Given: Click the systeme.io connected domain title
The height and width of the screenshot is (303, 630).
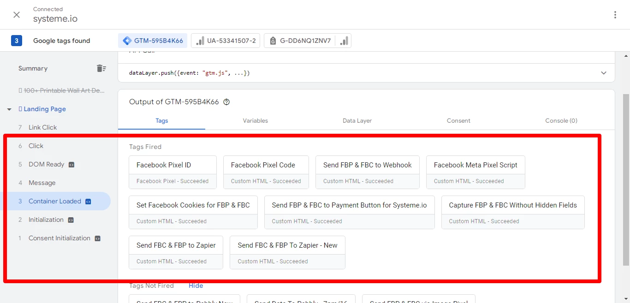Looking at the screenshot, I should pos(55,19).
